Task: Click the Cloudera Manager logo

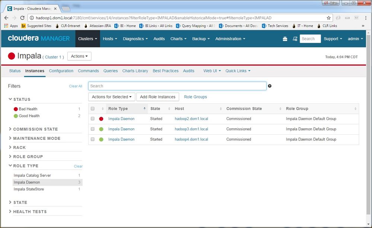Action: point(39,38)
